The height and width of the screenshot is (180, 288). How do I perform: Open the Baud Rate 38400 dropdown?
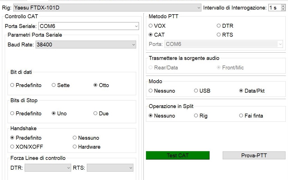click(86, 45)
